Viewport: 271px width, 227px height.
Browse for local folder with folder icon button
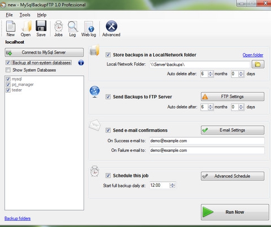coord(258,64)
